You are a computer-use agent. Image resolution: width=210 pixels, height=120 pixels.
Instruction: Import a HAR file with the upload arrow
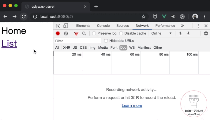[x=180, y=33]
